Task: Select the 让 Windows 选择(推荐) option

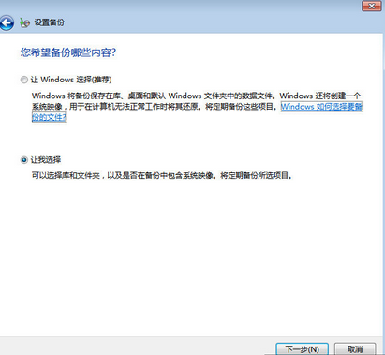Action: tap(24, 80)
